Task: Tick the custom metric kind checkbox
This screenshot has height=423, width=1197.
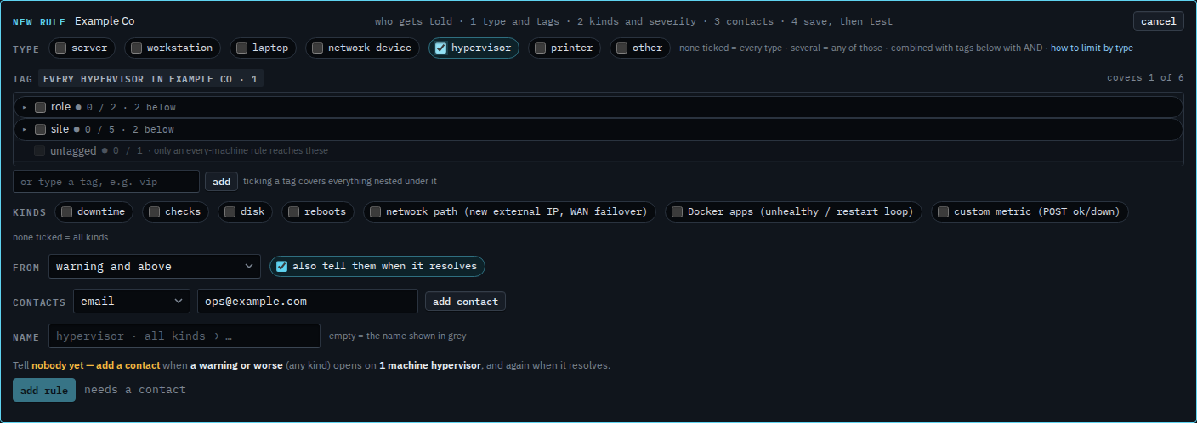Action: tap(943, 211)
